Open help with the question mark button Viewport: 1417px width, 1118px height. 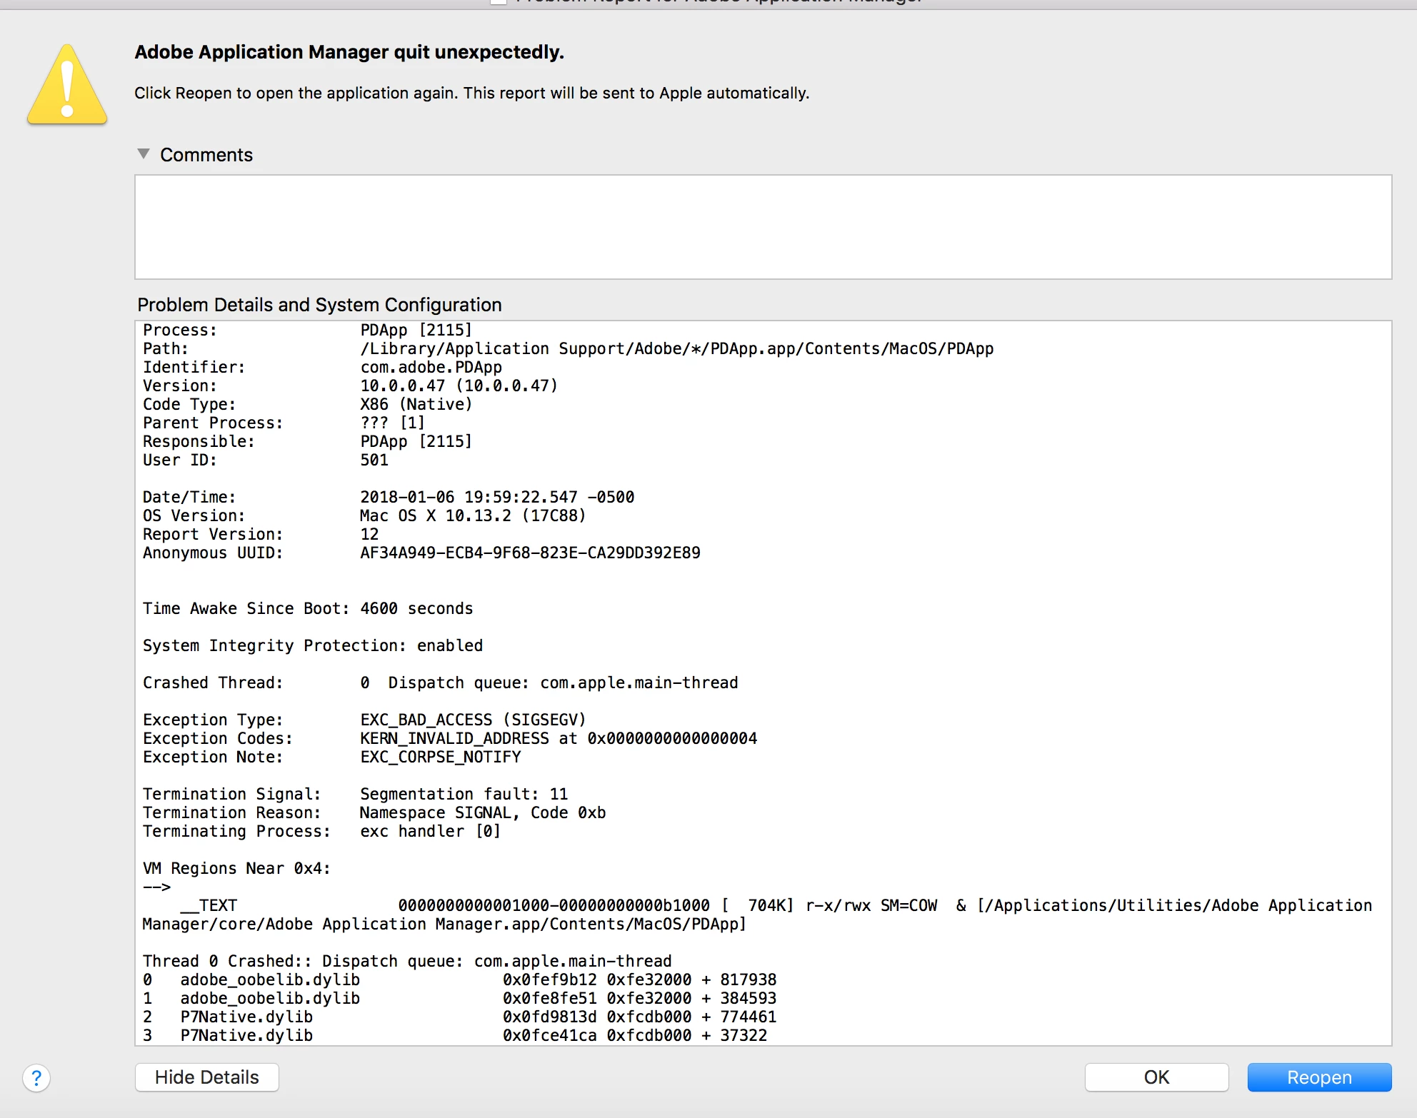(x=36, y=1077)
